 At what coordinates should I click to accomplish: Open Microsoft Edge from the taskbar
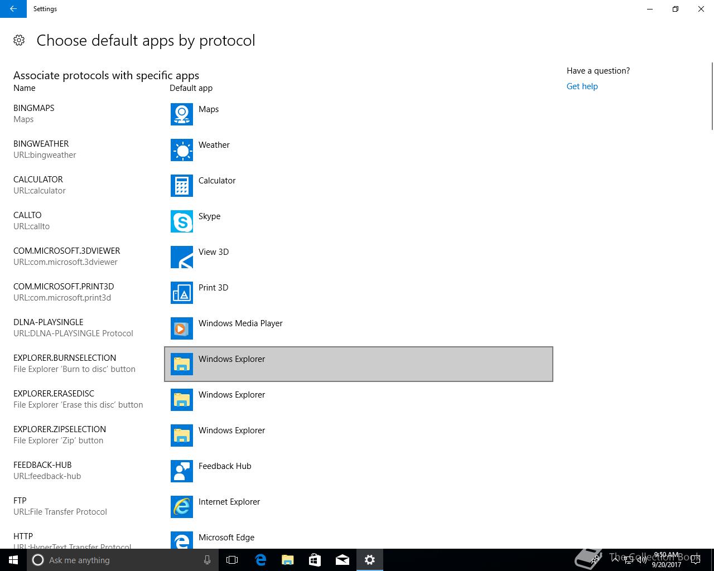click(260, 560)
